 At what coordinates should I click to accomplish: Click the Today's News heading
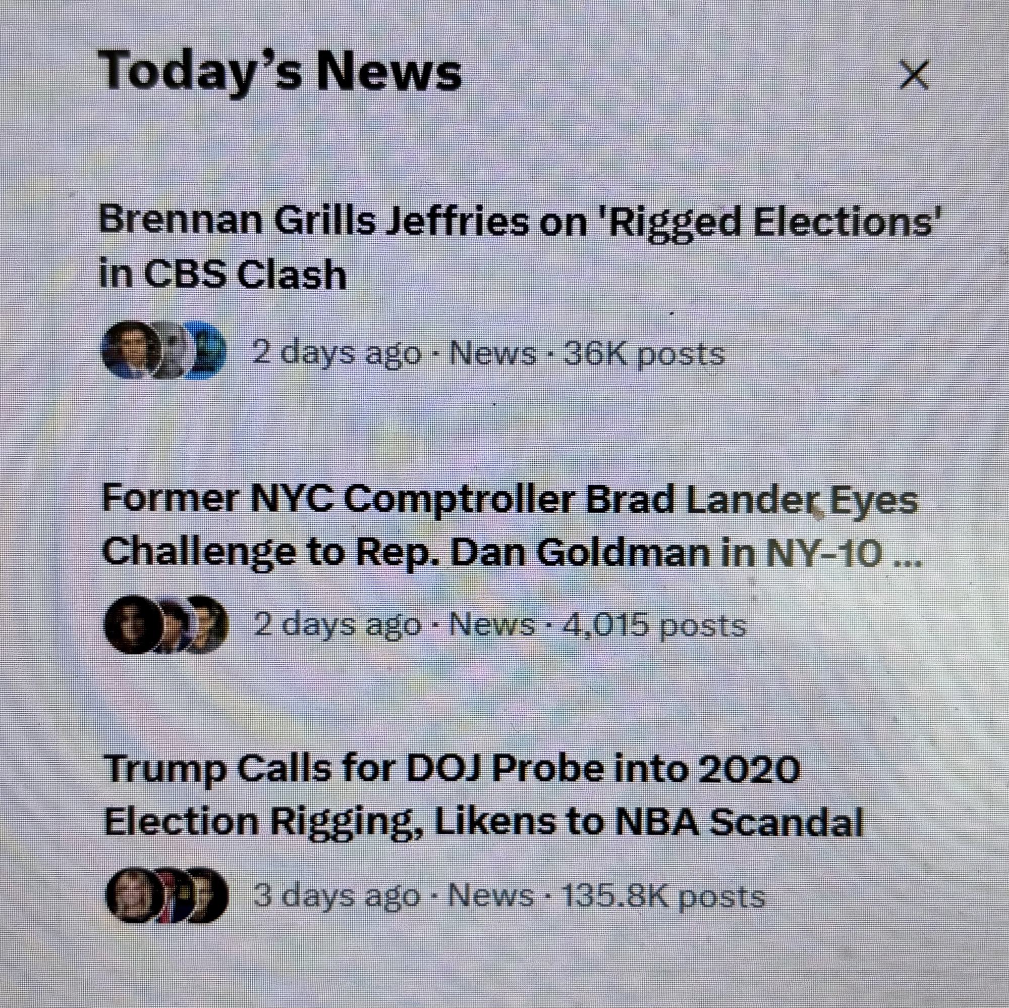[x=282, y=71]
